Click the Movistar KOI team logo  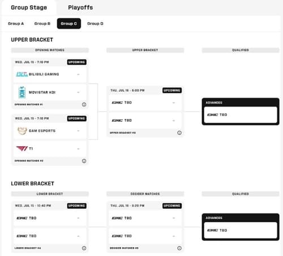pos(22,92)
